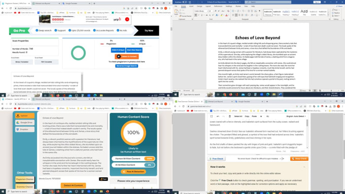Screen dimensions: 345x194
Task: Adjust the zoom slider in Word status bar
Action: (x=331, y=91)
